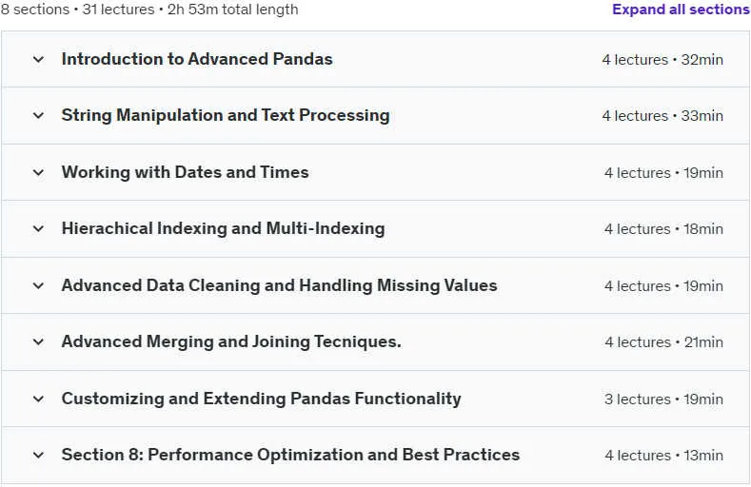Click 3 lectures 19min label
Image resolution: width=751 pixels, height=487 pixels.
pos(663,399)
